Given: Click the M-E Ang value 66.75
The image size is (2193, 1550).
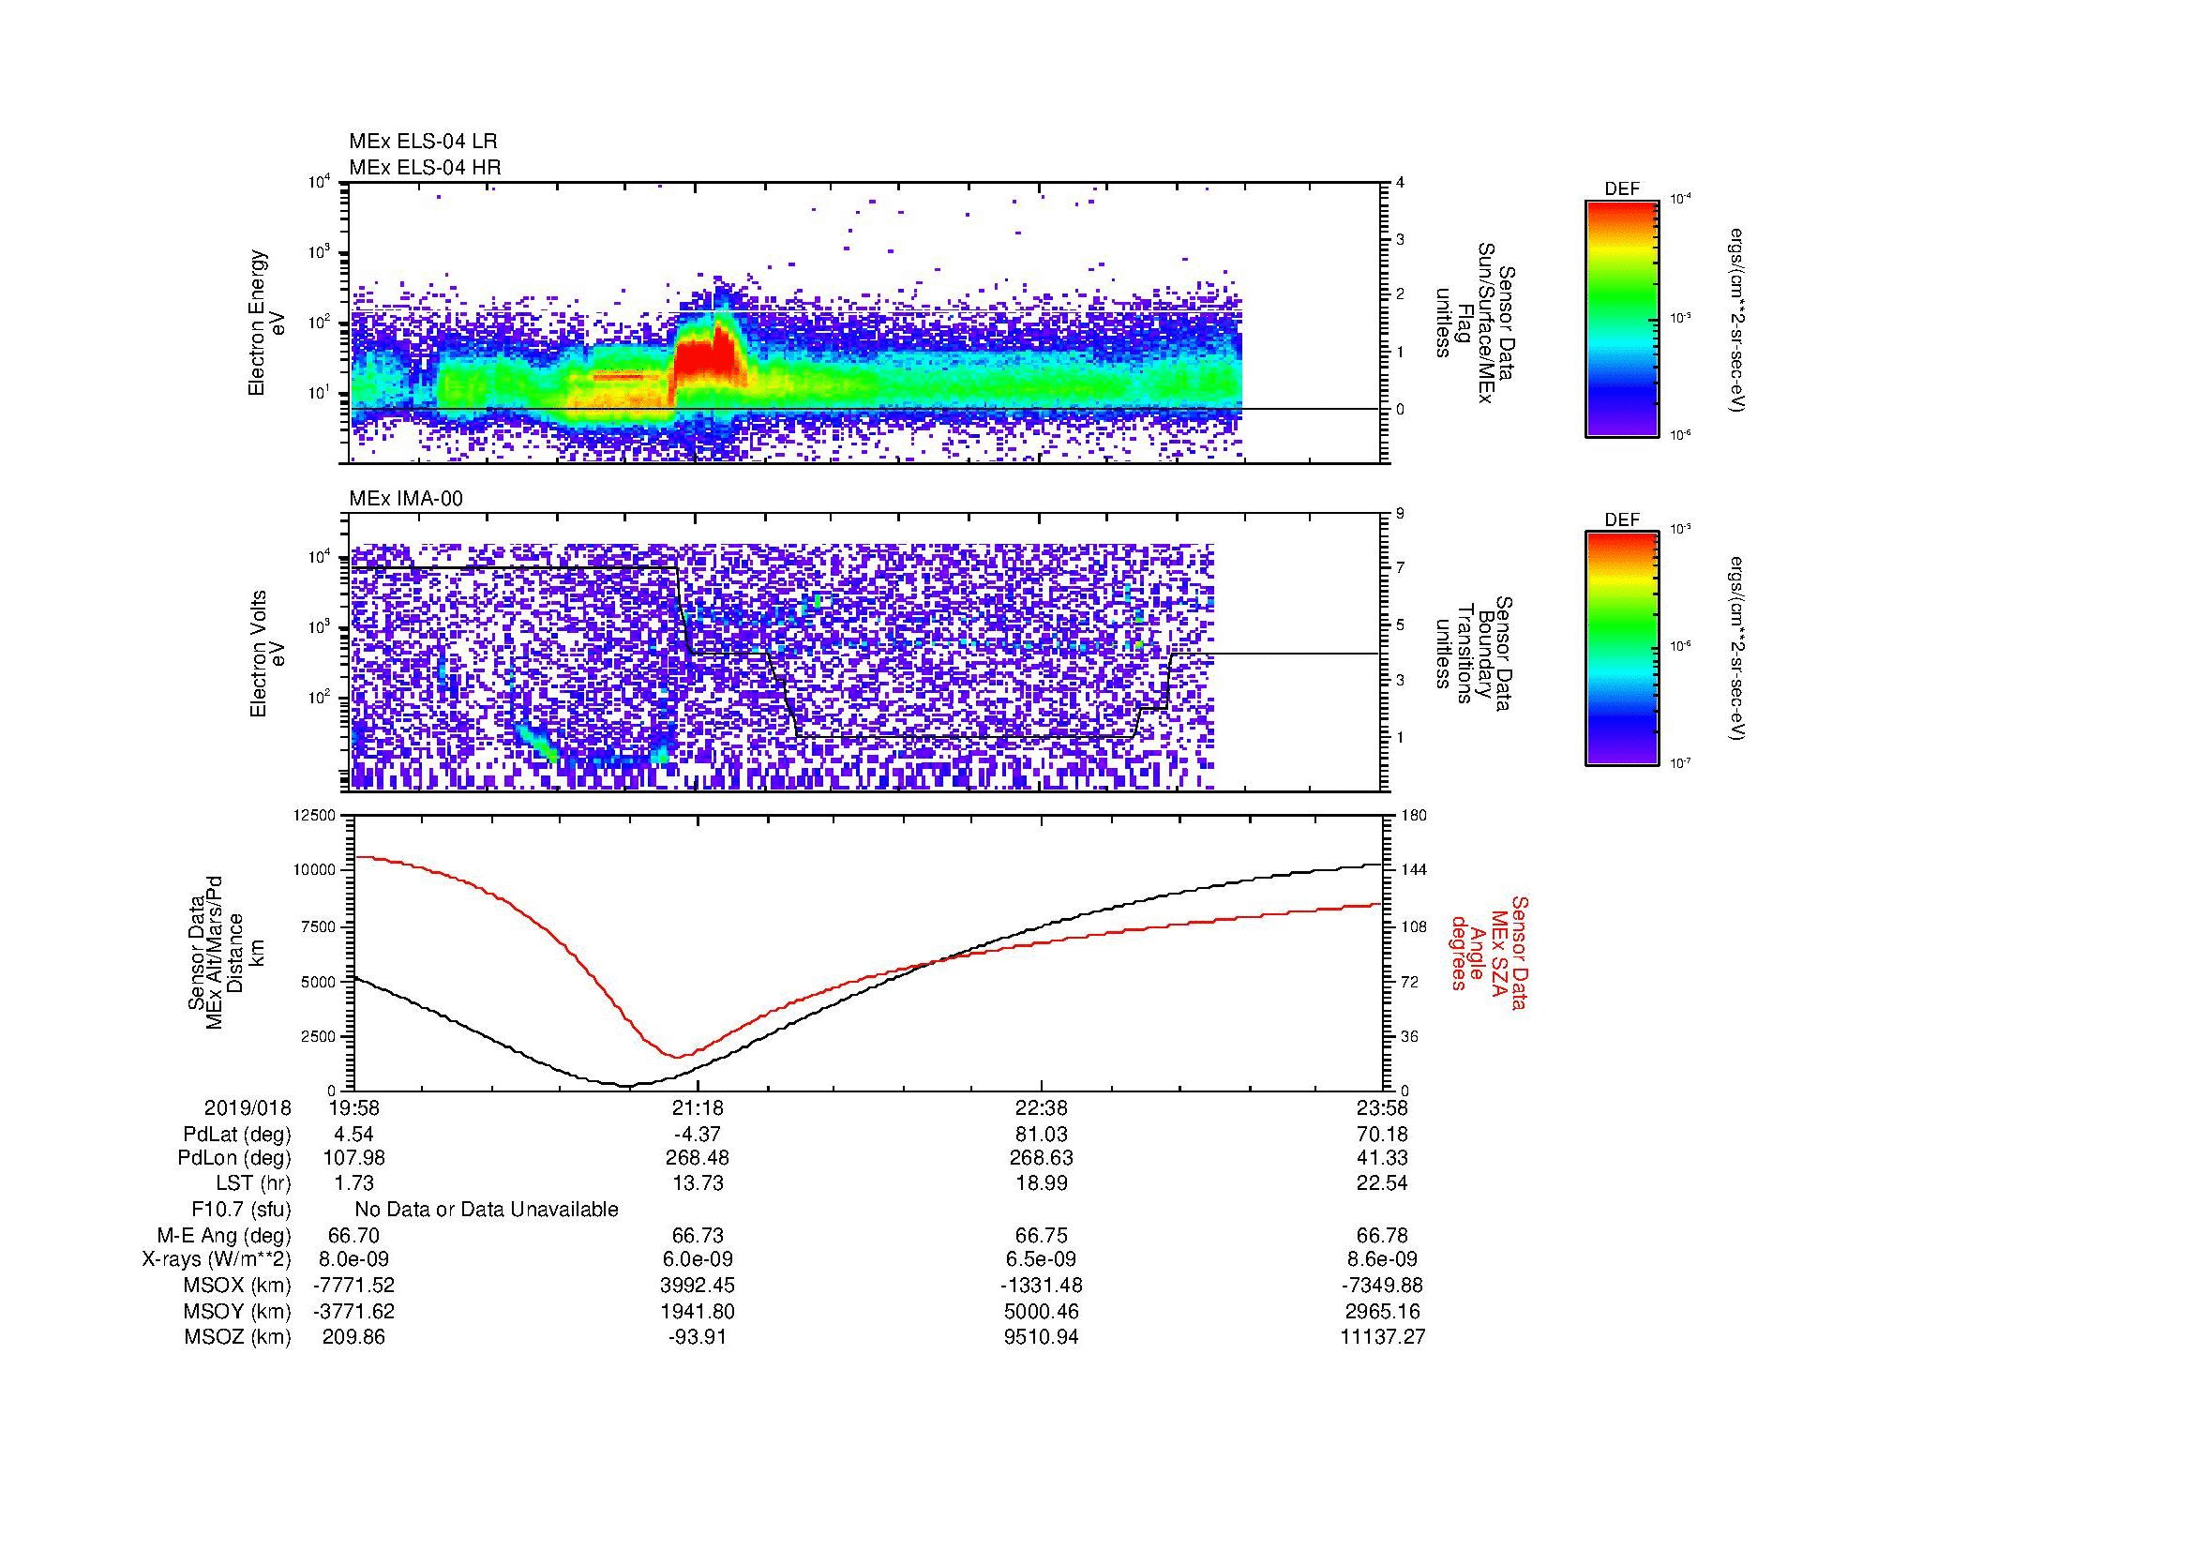Looking at the screenshot, I should coord(1041,1236).
